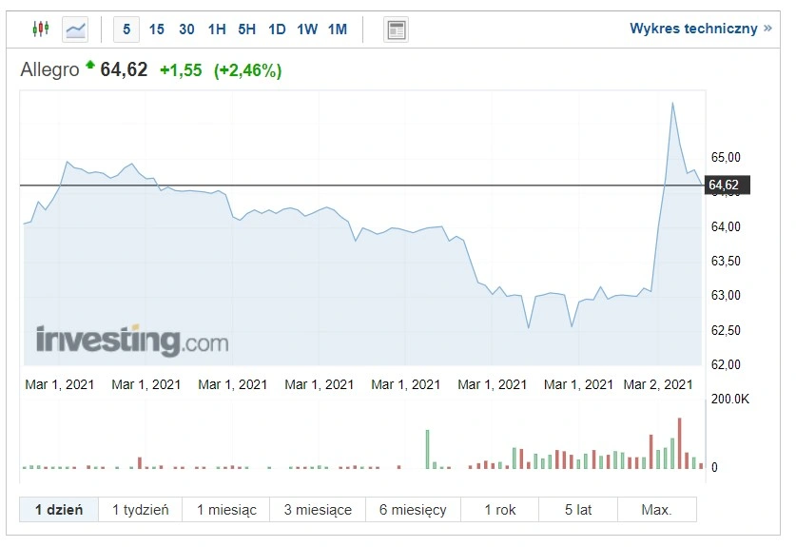Choose the 1H interval
796x547 pixels.
point(217,29)
